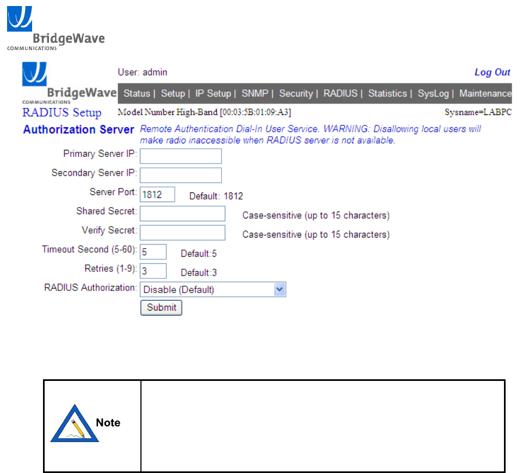Click the Remote Authentication warning text
The image size is (529, 473).
click(x=310, y=135)
